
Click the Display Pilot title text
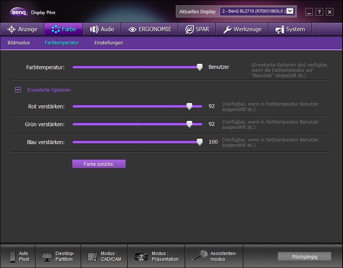point(43,12)
